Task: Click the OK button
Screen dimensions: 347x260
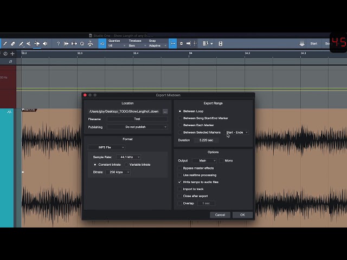Action: pos(242,215)
